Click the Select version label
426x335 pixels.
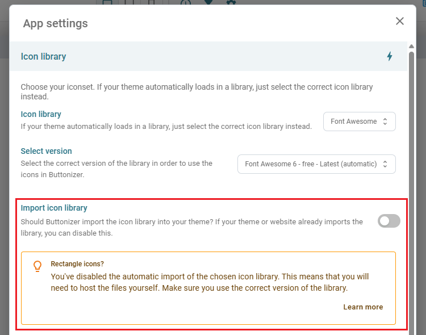[x=46, y=151]
